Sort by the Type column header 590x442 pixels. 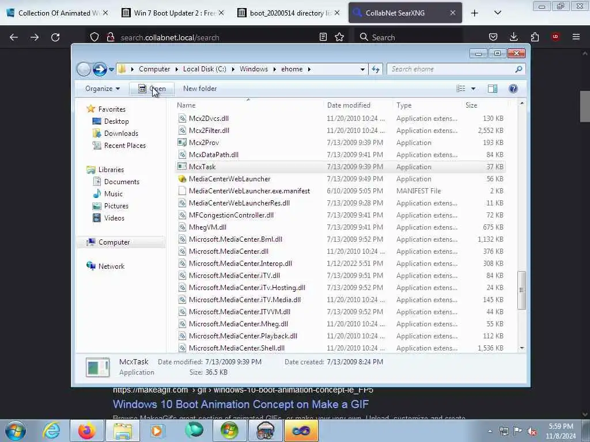tap(427, 105)
